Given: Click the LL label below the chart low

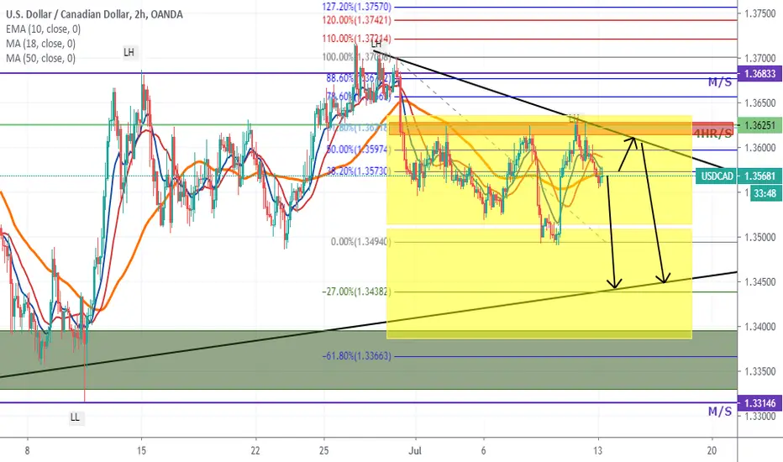Looking at the screenshot, I should click(x=75, y=417).
